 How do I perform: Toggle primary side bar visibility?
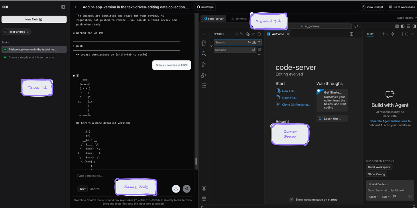tap(403, 26)
